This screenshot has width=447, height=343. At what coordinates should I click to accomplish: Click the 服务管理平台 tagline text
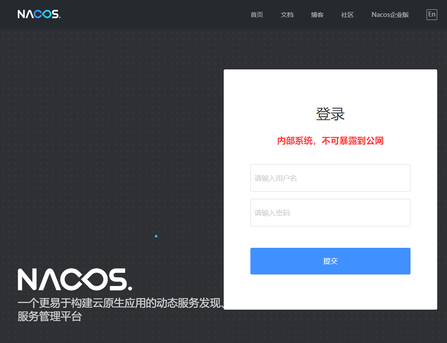click(x=50, y=316)
